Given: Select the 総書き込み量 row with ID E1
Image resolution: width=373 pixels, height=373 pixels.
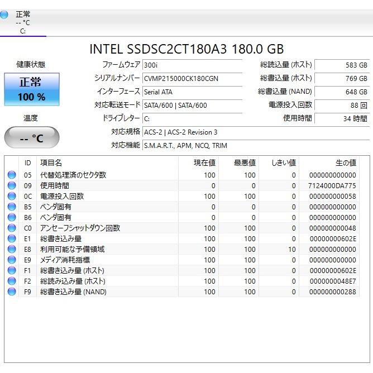Looking at the screenshot, I should click(x=181, y=238).
